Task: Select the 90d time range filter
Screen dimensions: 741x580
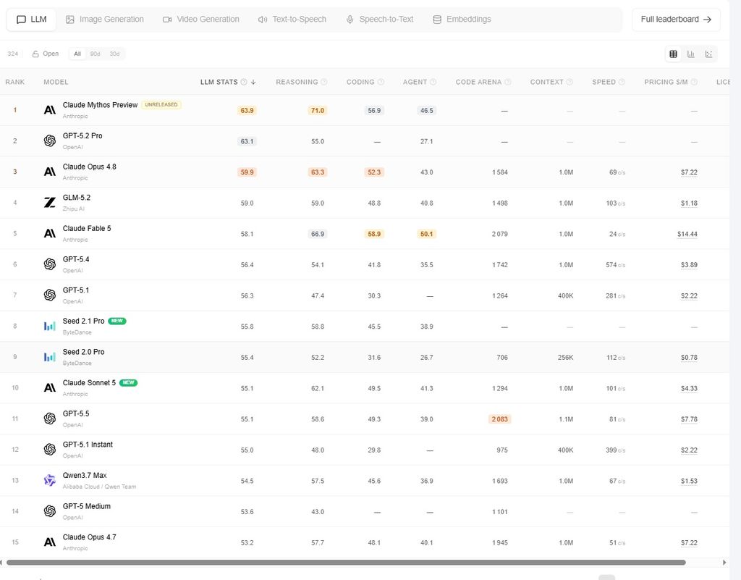Action: pyautogui.click(x=95, y=54)
